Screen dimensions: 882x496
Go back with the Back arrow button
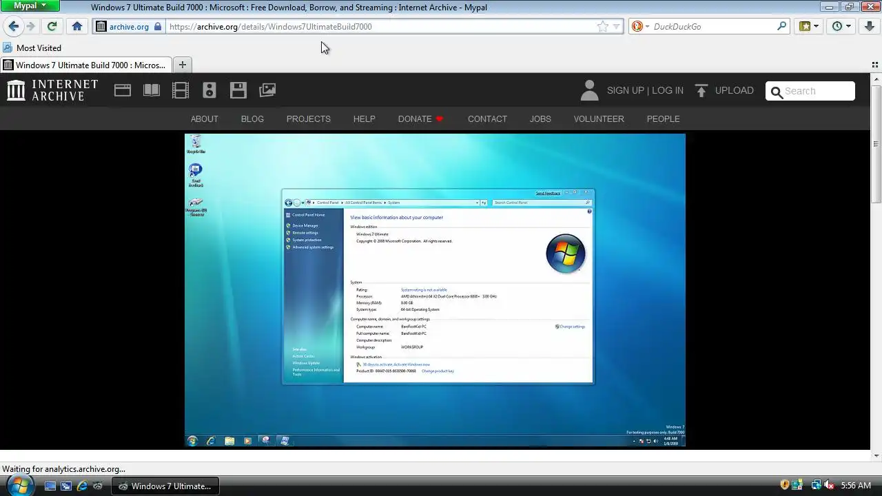tap(14, 26)
